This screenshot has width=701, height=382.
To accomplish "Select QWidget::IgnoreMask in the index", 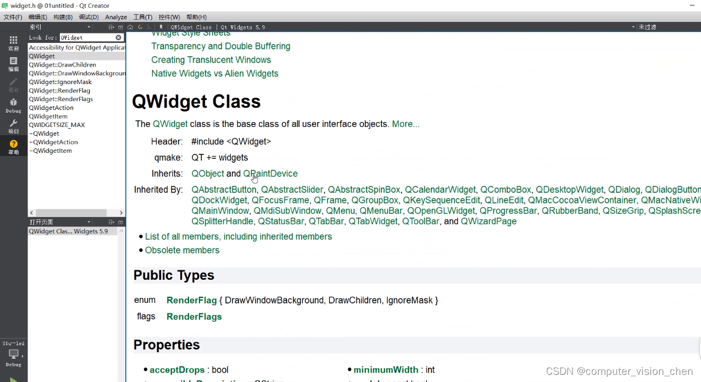I will tap(77, 82).
